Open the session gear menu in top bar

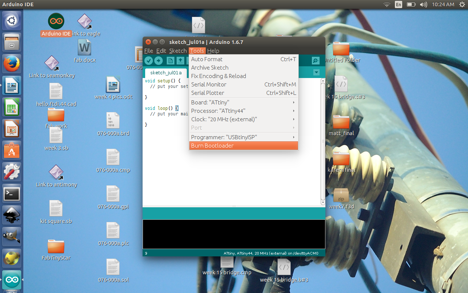coord(461,4)
